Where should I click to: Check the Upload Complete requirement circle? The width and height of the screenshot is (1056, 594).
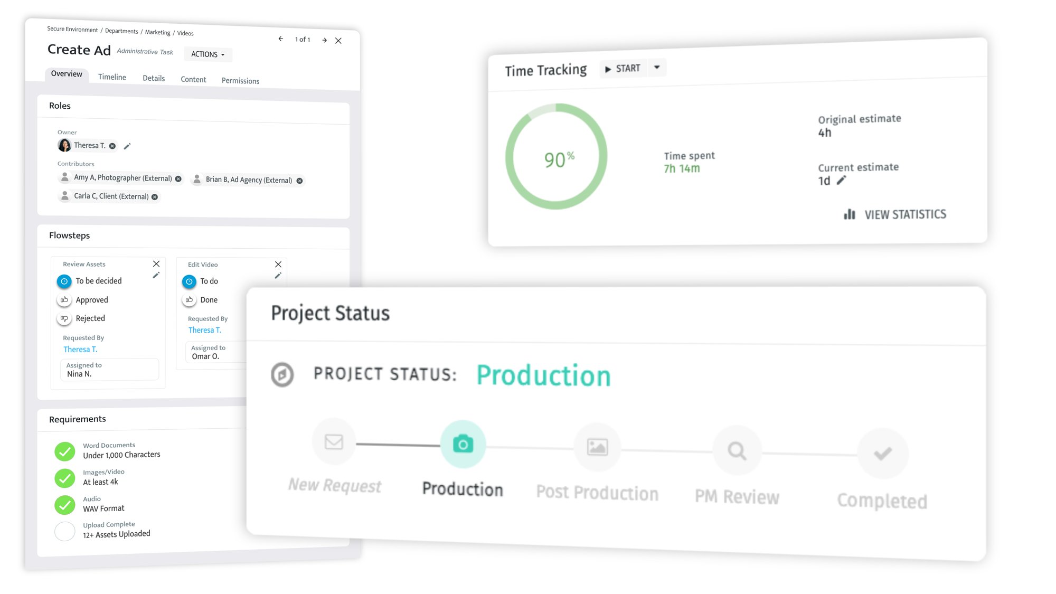click(64, 531)
